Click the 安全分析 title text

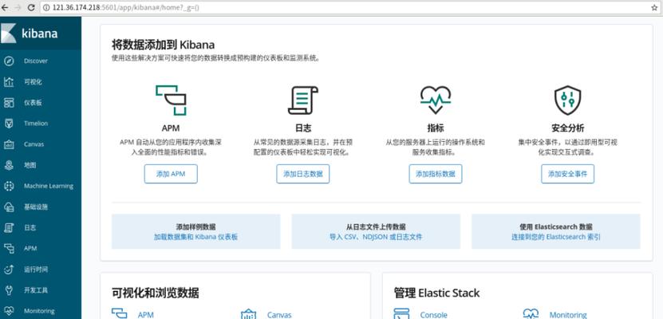pos(567,128)
